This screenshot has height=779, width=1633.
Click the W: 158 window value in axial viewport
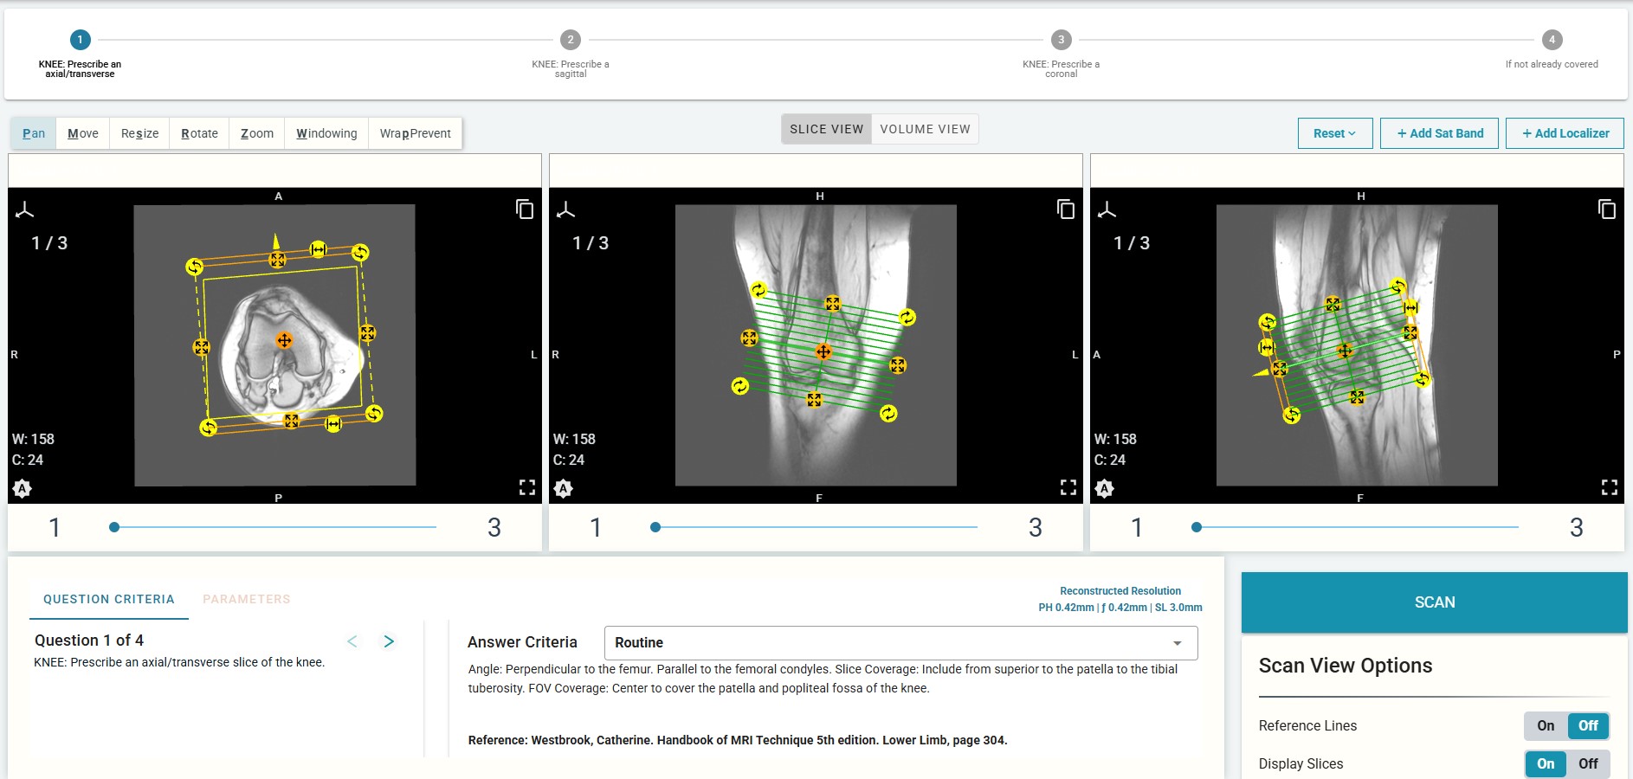pyautogui.click(x=33, y=439)
